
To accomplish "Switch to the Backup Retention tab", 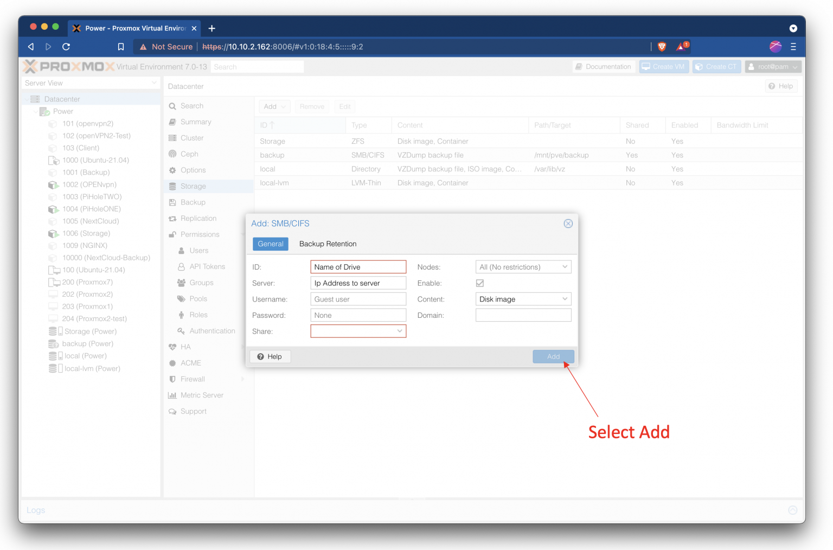I will tap(328, 244).
